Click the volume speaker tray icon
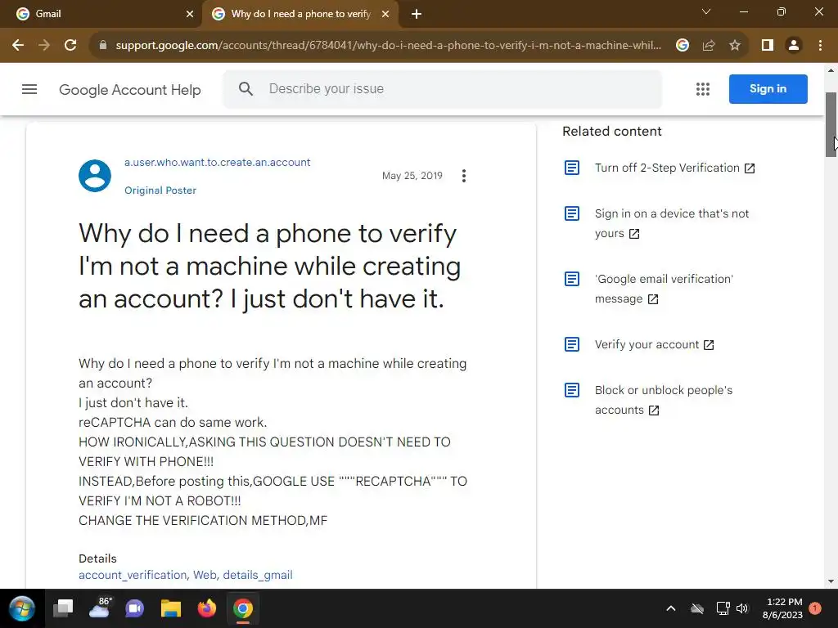The width and height of the screenshot is (838, 628). [741, 608]
